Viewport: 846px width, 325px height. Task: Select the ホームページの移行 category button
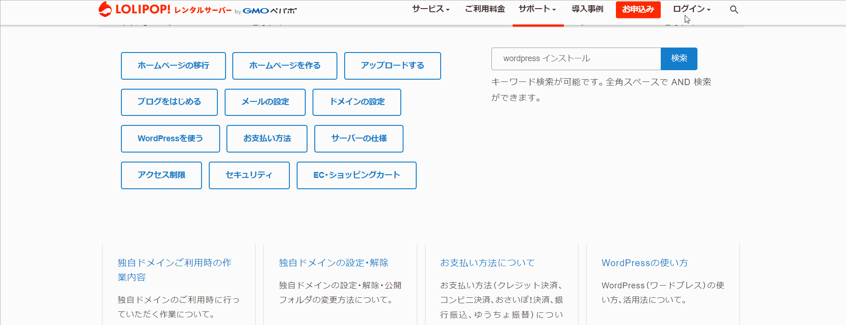173,66
